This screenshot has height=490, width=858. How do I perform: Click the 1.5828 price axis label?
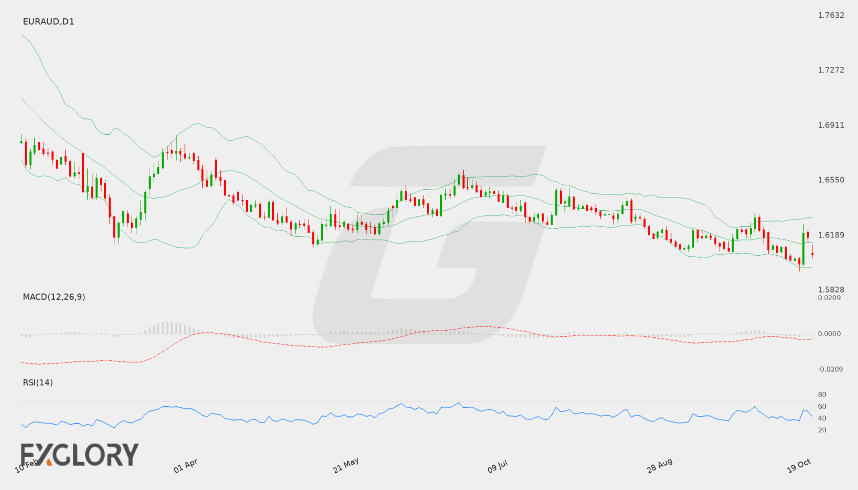tap(831, 289)
